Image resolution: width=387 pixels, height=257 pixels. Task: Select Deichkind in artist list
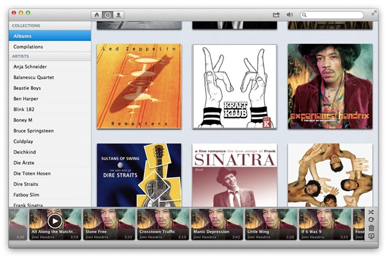point(50,152)
